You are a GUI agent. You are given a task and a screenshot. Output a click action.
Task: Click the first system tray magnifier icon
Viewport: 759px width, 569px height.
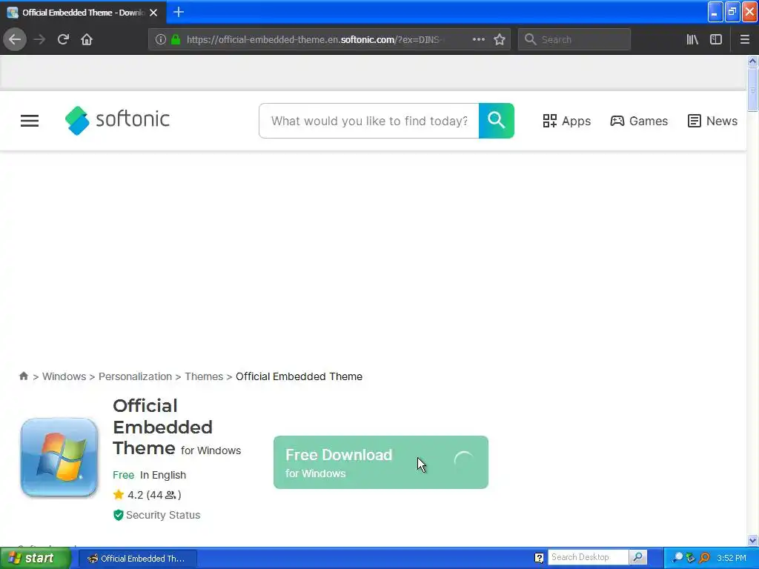coord(677,558)
